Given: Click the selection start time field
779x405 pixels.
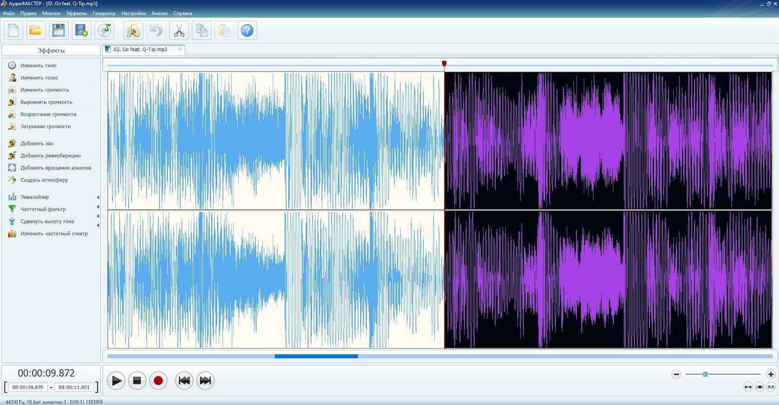Looking at the screenshot, I should pos(28,387).
